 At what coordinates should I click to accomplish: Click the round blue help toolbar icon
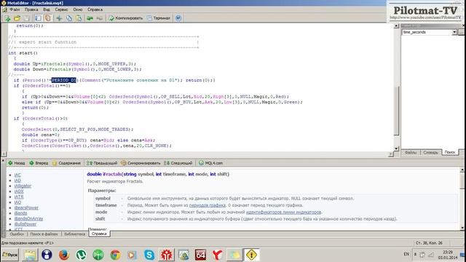(x=178, y=18)
